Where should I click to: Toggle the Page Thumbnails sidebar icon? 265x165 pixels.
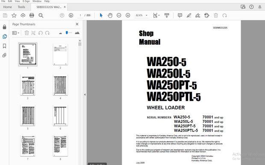click(5, 36)
